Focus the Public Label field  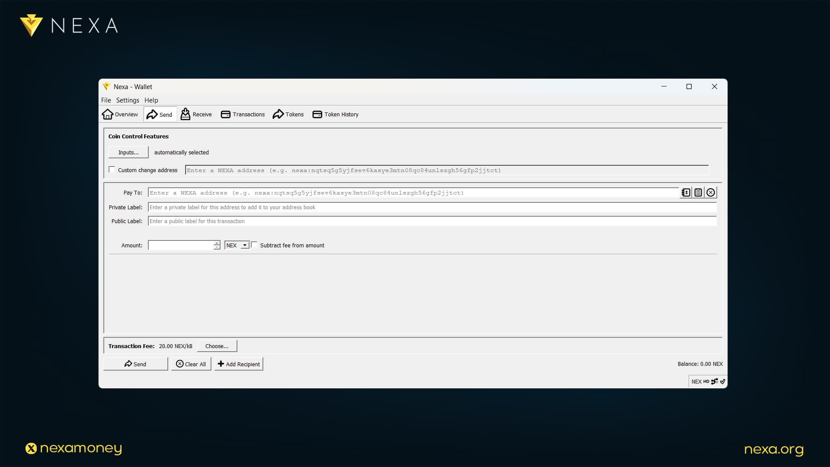(x=432, y=221)
